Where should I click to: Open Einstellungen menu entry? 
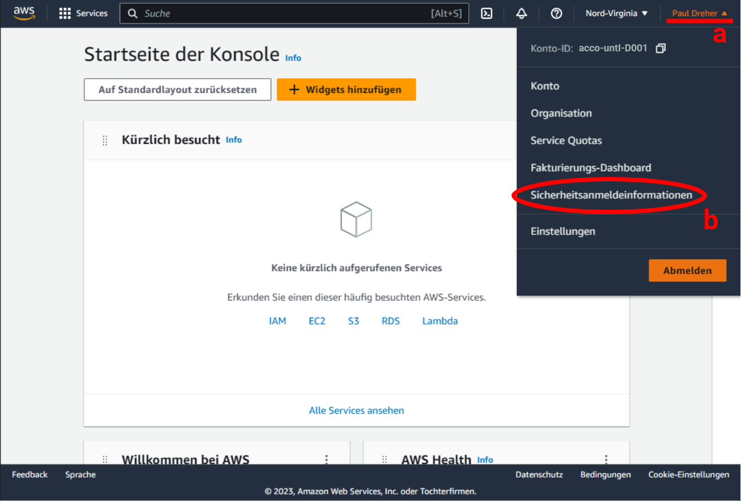pos(563,231)
